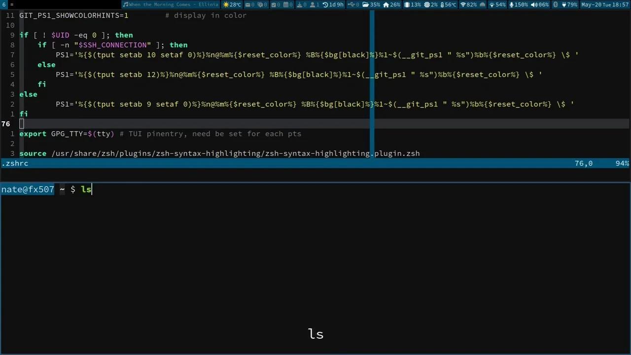
Task: Click the .zshrc name in the vim statusline
Action: tap(15, 163)
